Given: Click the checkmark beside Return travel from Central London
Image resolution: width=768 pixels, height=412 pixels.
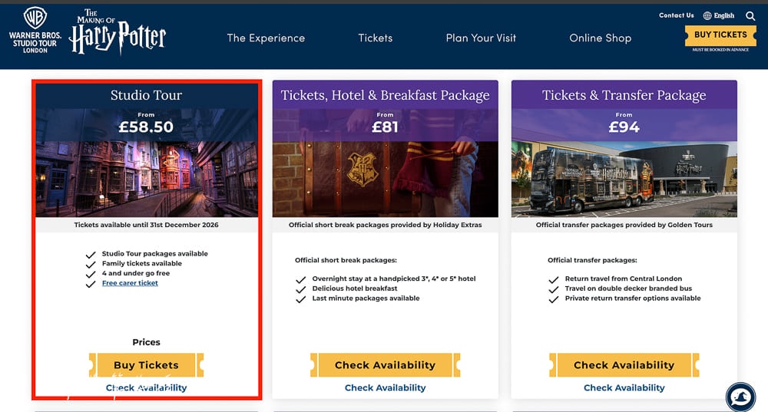Looking at the screenshot, I should click(x=554, y=280).
